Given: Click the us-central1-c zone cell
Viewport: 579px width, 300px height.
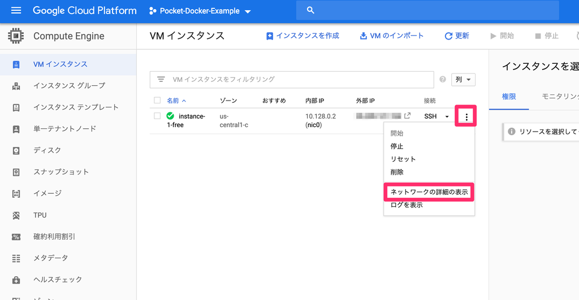Looking at the screenshot, I should (234, 121).
